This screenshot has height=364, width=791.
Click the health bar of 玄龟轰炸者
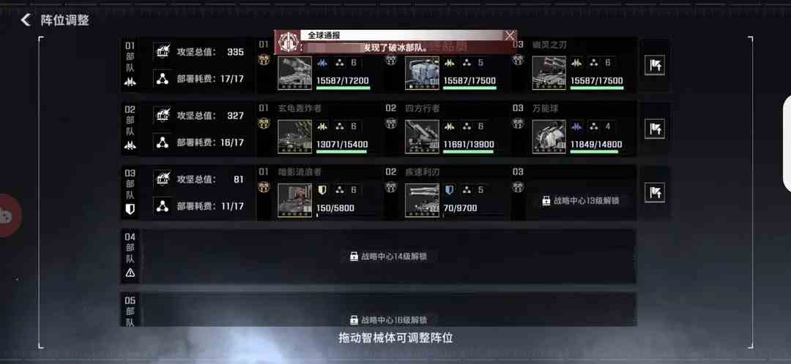(x=343, y=151)
